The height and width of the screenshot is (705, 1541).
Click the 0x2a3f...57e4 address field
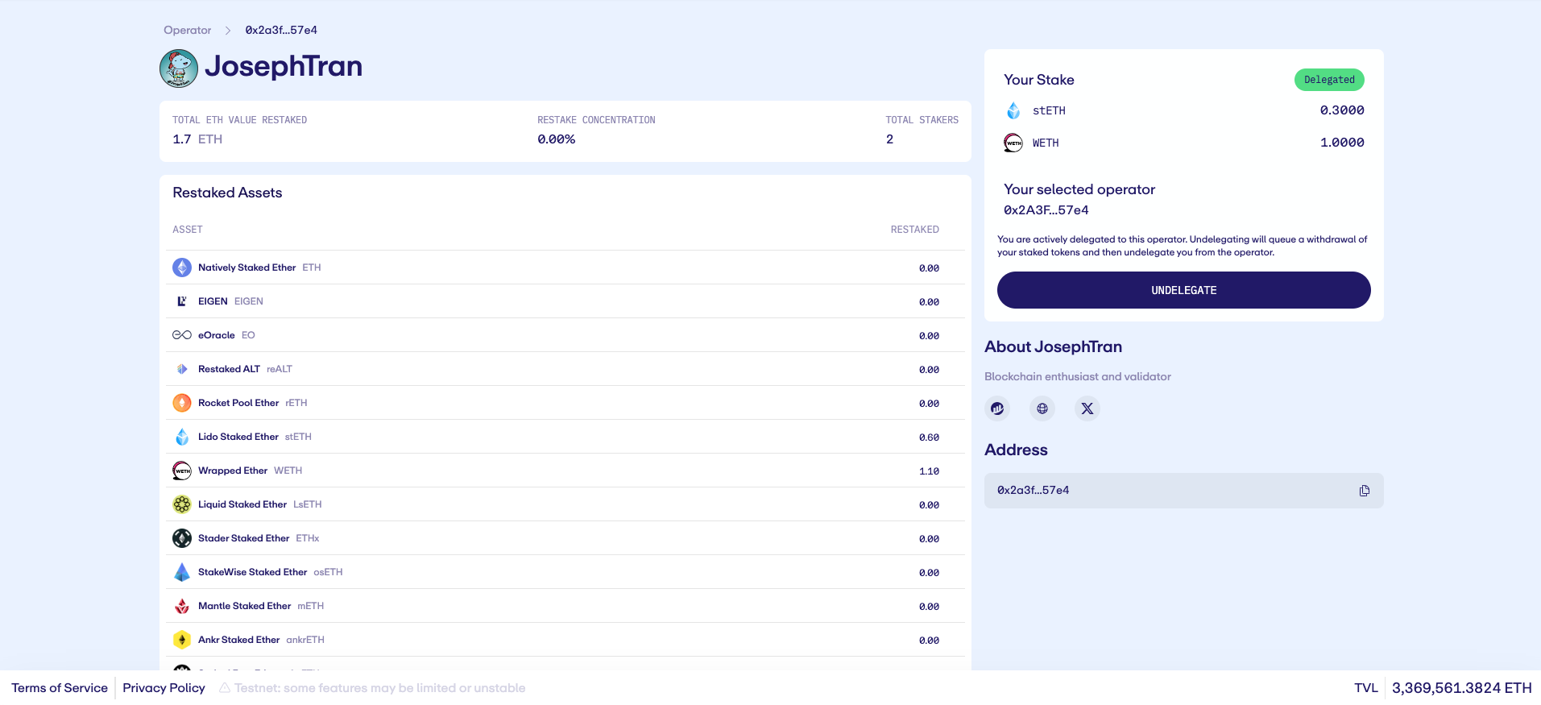point(1168,491)
